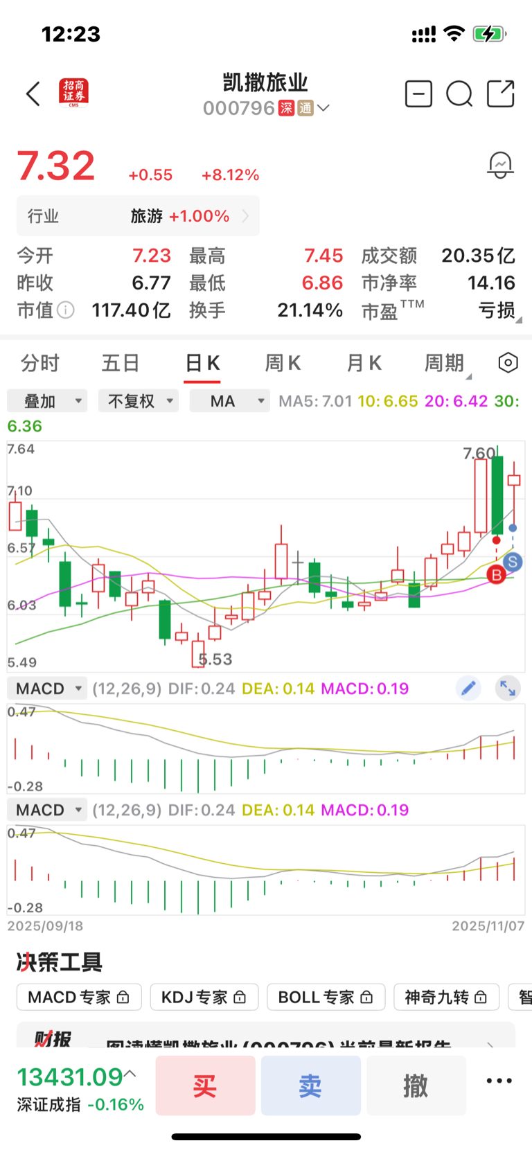The width and height of the screenshot is (532, 1152).
Task: Tap the MACD edit pencil icon
Action: tap(469, 688)
